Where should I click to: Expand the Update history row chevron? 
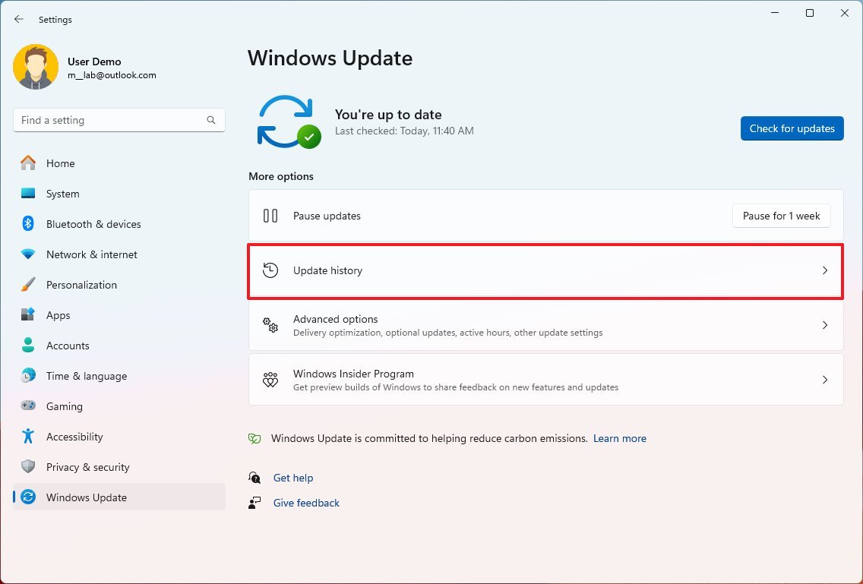click(x=825, y=270)
